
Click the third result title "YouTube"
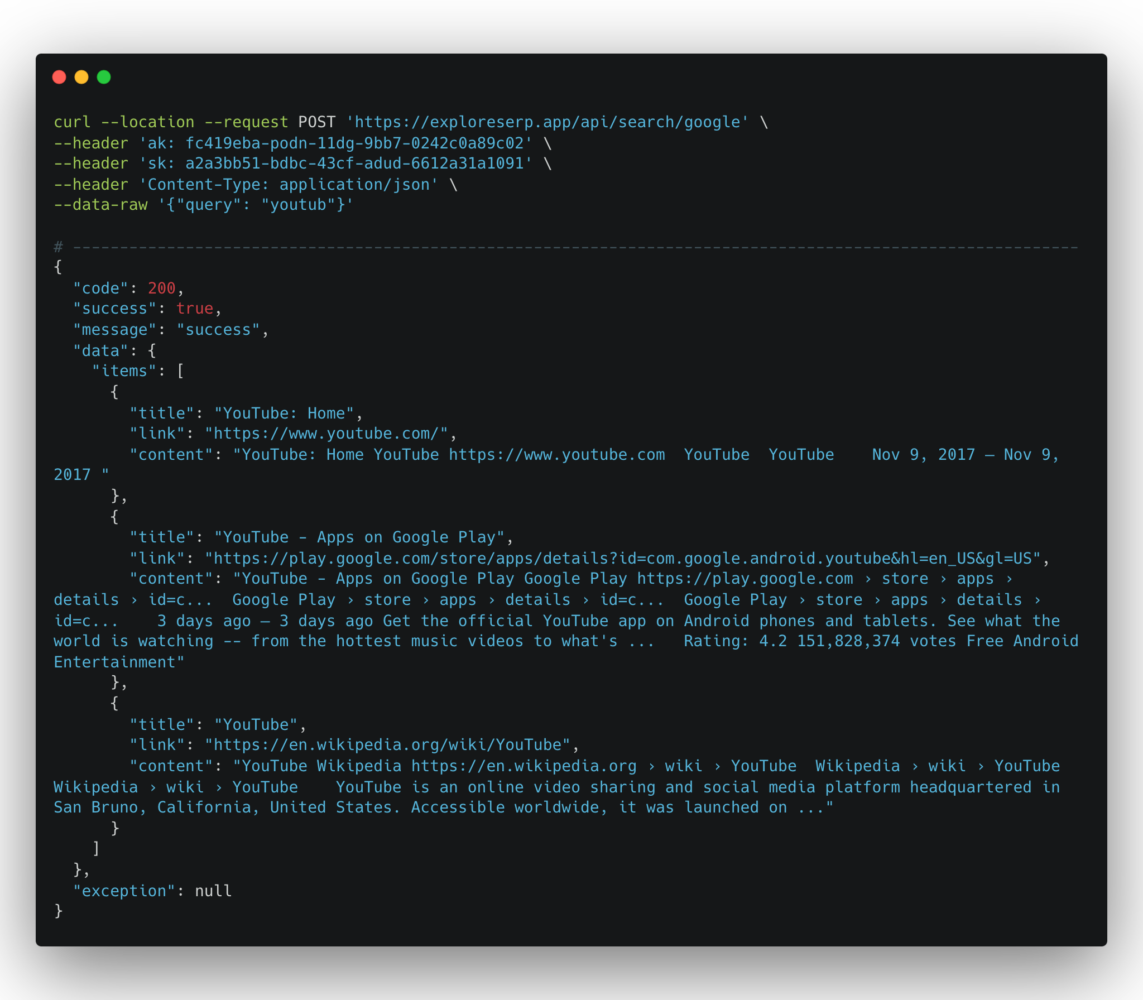click(256, 725)
